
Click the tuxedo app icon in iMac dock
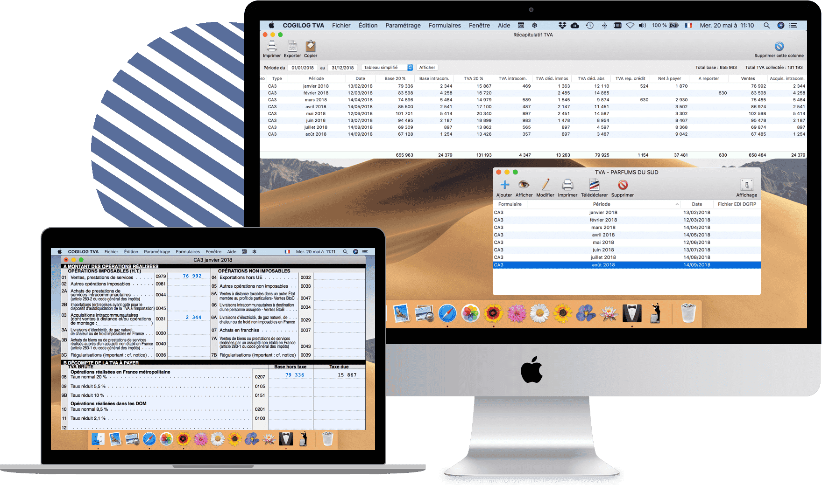click(x=632, y=313)
